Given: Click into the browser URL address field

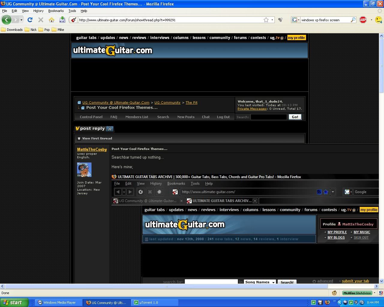Looking at the screenshot, I should (170, 20).
